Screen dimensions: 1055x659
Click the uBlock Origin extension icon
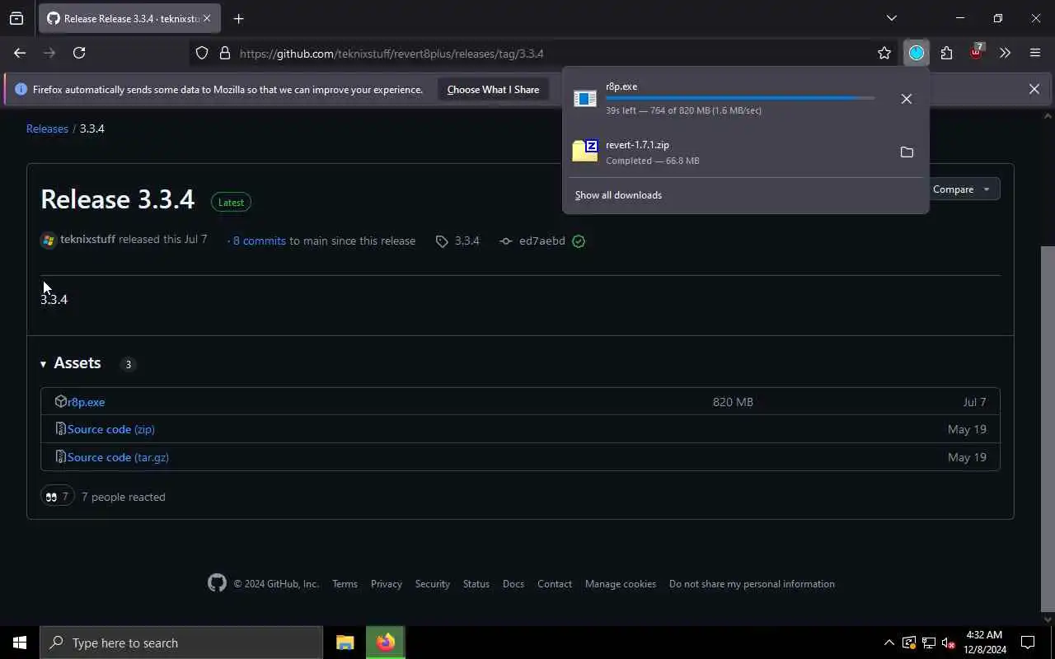point(977,52)
